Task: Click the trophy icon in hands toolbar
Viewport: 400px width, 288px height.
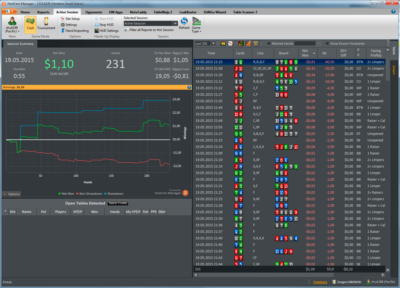Action: (256, 43)
